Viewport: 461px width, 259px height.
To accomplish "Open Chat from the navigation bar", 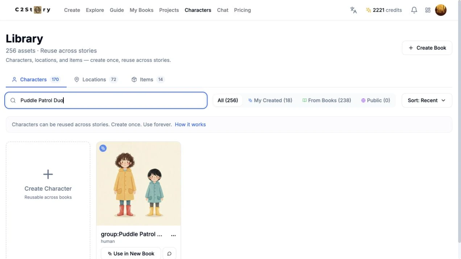I will pyautogui.click(x=223, y=10).
